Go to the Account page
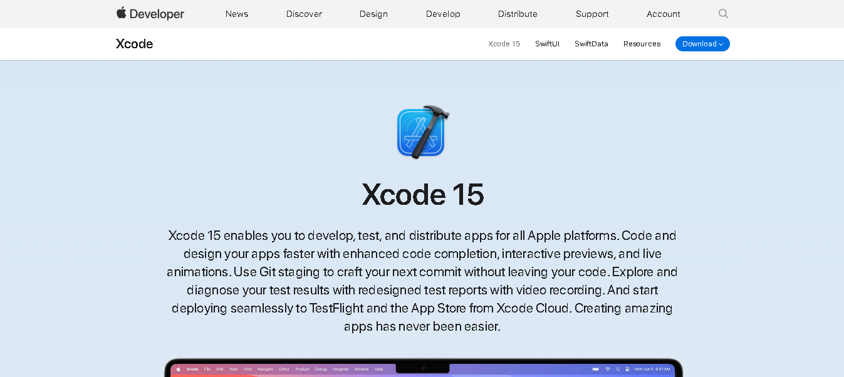Image resolution: width=844 pixels, height=377 pixels. point(663,14)
